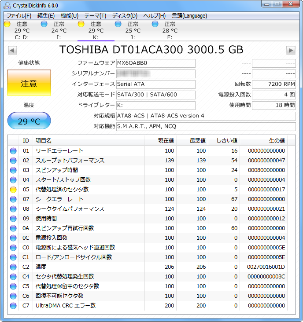
Task: Click the ファームウェア field showing MX6OABB0
Action: (x=155, y=63)
